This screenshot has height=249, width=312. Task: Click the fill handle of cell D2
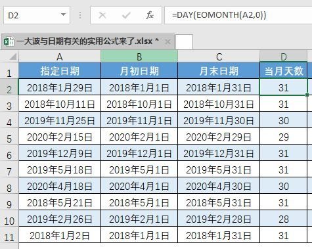pyautogui.click(x=307, y=95)
